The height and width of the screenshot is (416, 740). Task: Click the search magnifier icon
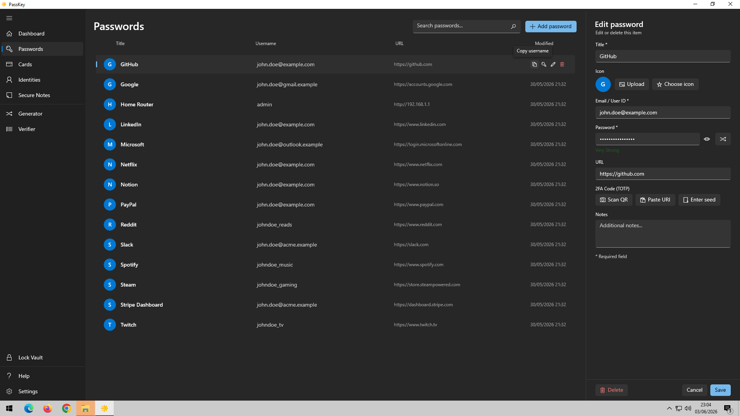tap(513, 26)
